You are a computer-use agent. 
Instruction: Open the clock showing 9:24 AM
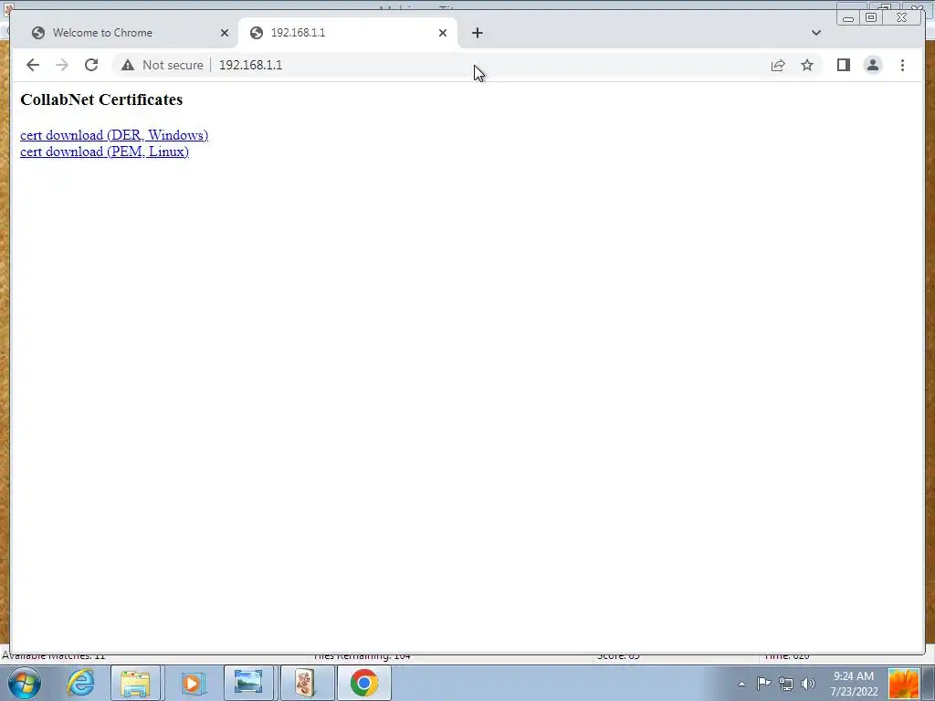pos(854,684)
